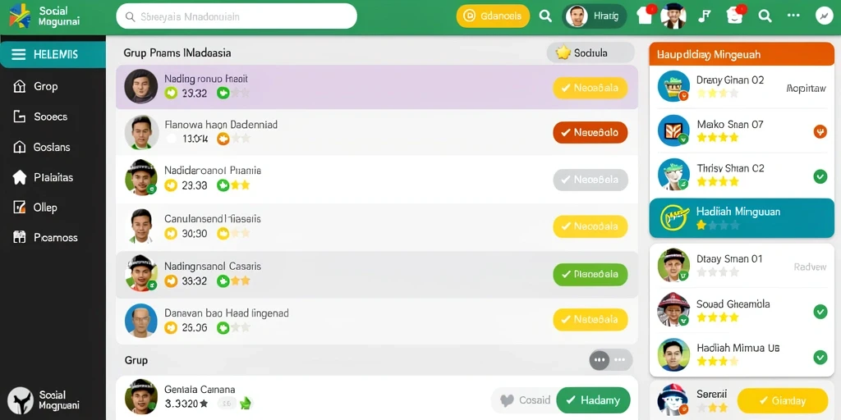Viewport: 841px width, 420px height.
Task: Open the three-dot more options in header
Action: [x=794, y=16]
